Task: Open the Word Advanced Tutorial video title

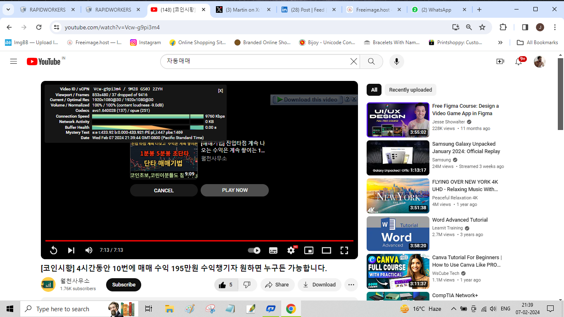Action: point(460,220)
